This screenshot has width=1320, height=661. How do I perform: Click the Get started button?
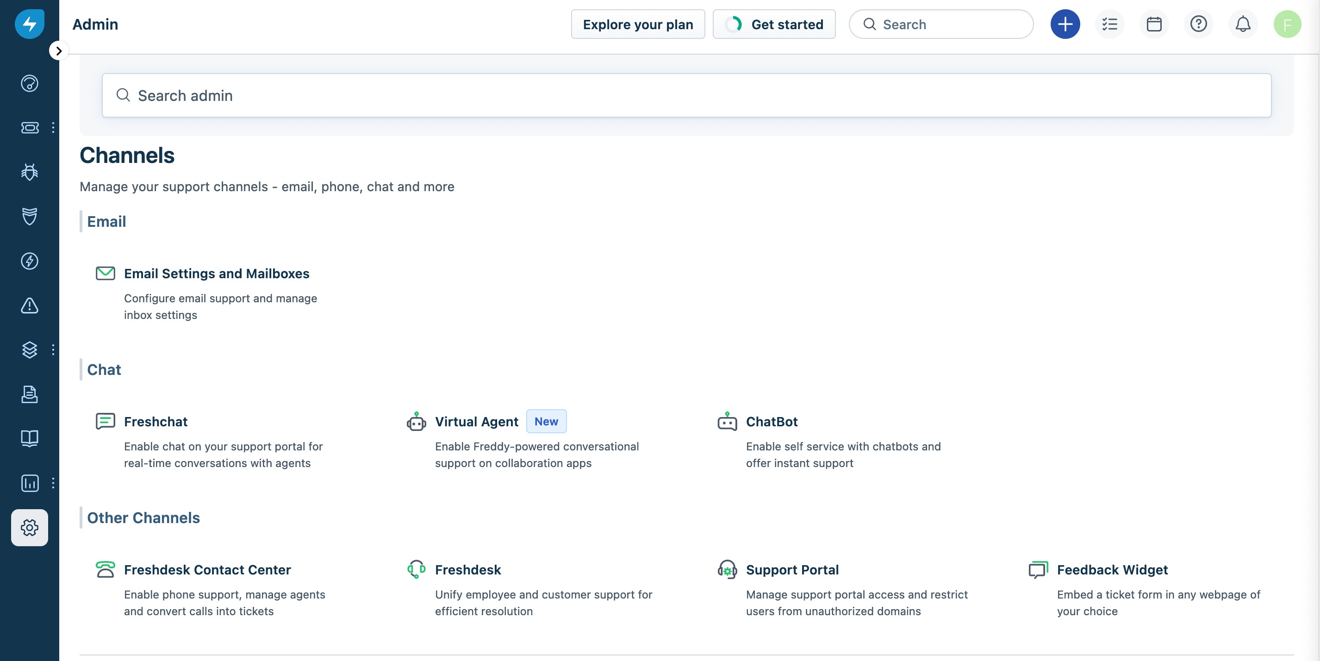[x=774, y=24]
